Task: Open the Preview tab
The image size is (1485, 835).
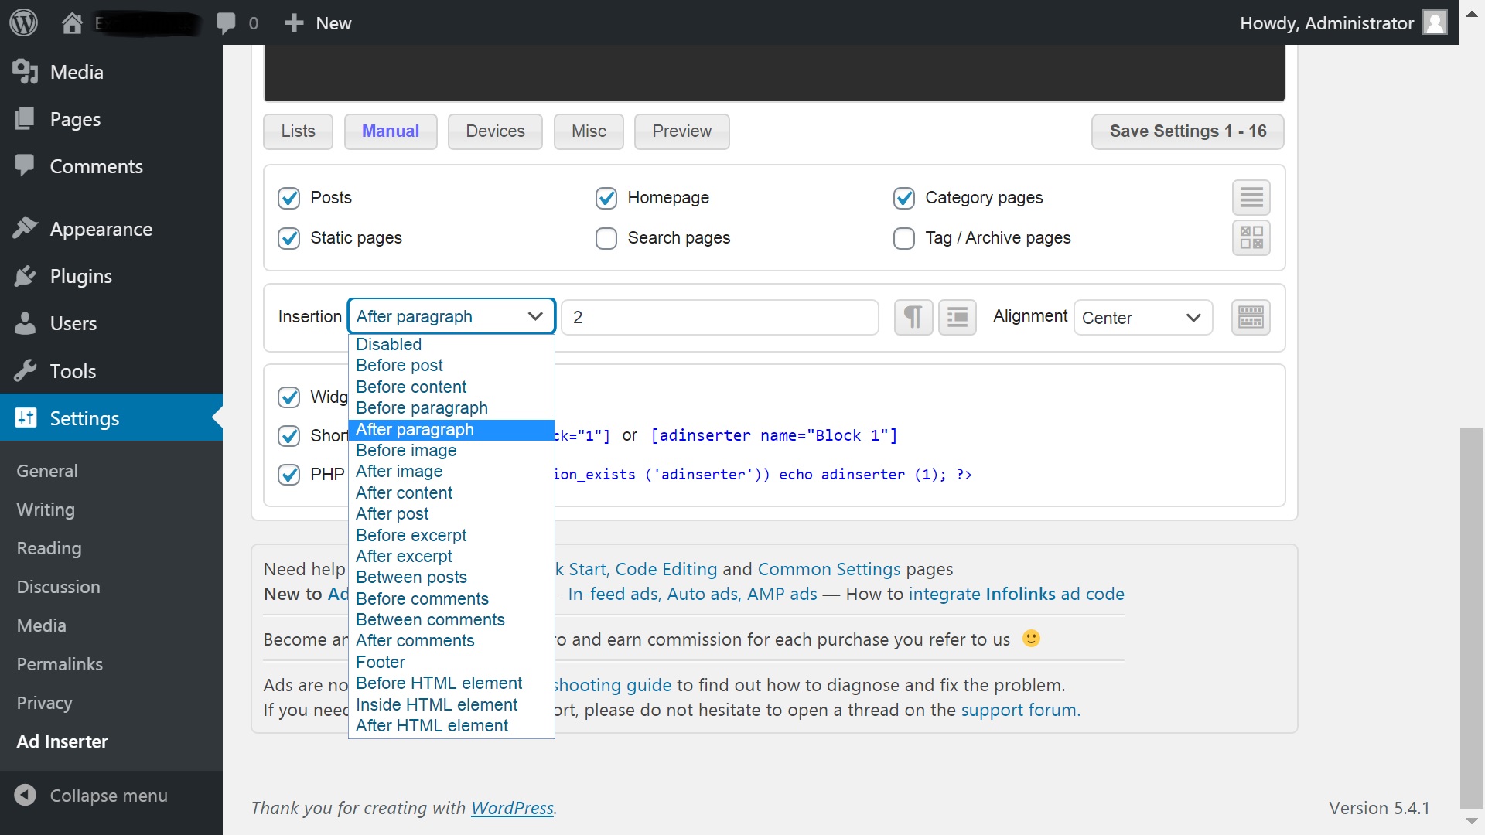Action: (681, 131)
